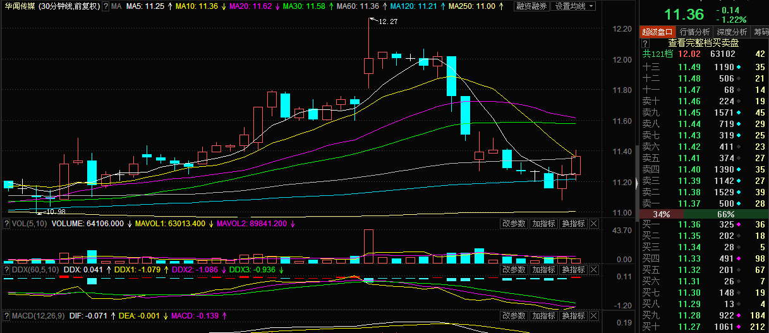The width and height of the screenshot is (769, 333).
Task: Switch to 行情分析 tab
Action: (695, 32)
